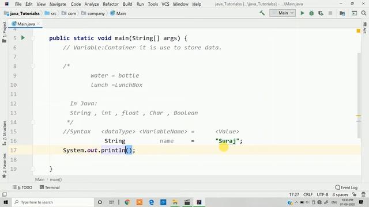Open Cortana circle on the taskbar
The height and width of the screenshot is (207, 369).
pos(100,202)
